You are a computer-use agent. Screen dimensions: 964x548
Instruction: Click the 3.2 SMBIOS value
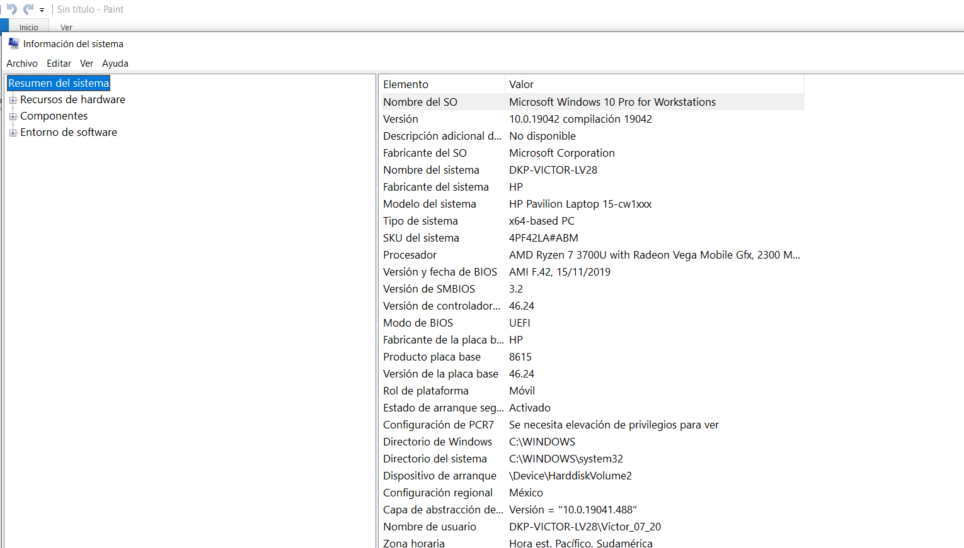[x=516, y=289]
